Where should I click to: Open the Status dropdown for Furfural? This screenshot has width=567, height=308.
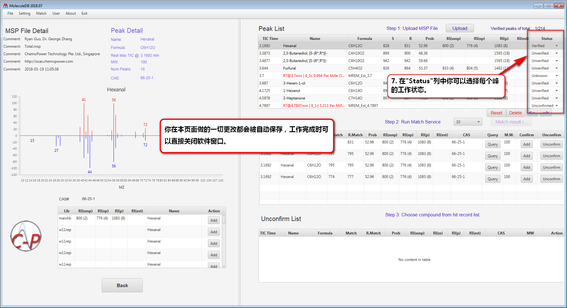556,68
